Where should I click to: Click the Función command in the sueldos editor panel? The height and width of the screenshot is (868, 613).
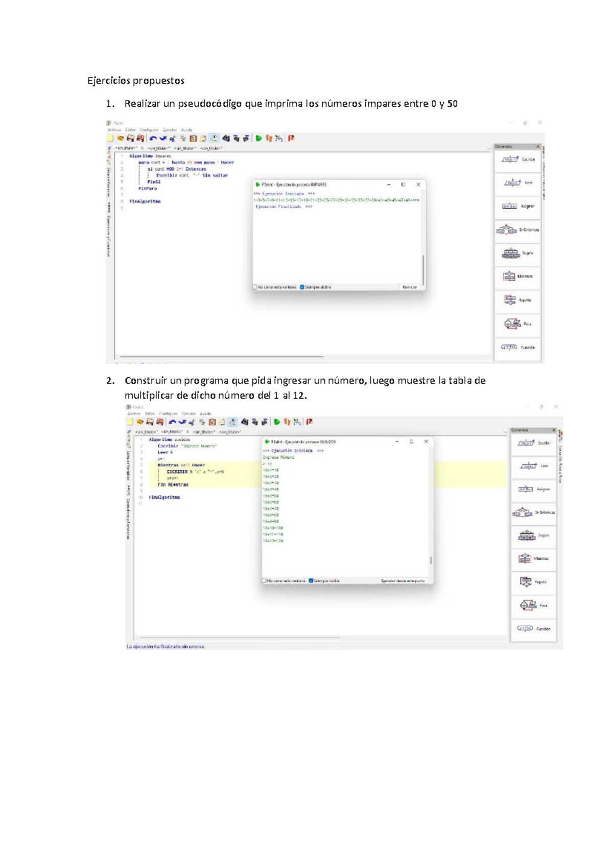tap(533, 629)
